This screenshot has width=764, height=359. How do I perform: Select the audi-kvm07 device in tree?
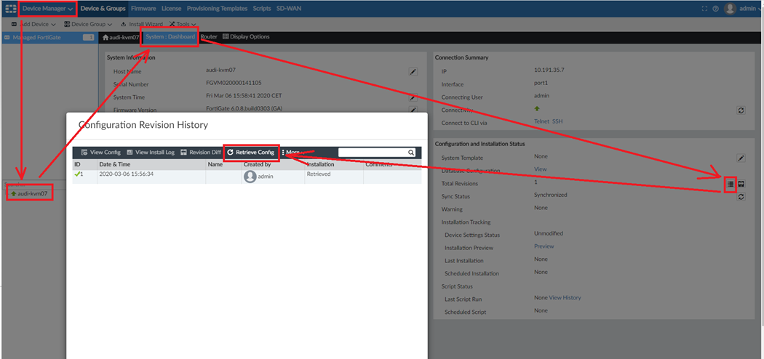click(x=31, y=194)
